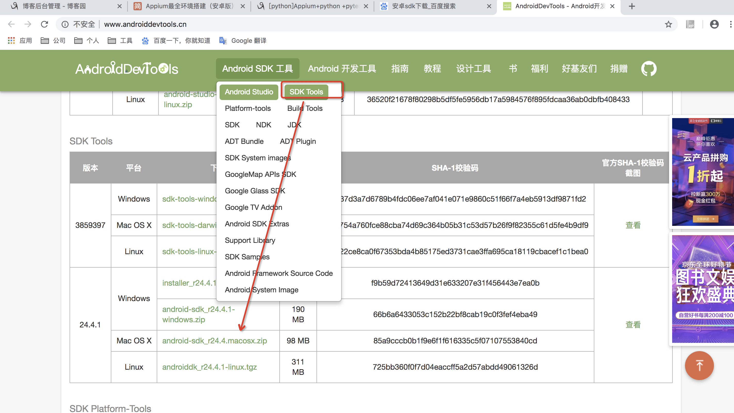This screenshot has height=413, width=734.
Task: Open the 捐赠 navigation item
Action: (619, 69)
